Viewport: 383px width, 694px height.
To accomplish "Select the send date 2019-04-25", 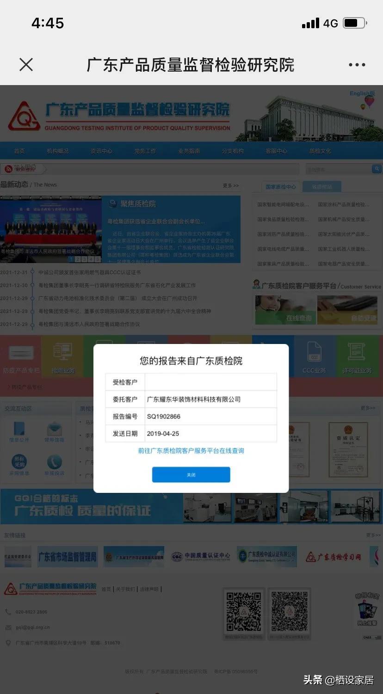I will (x=163, y=433).
